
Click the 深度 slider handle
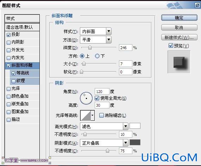coord(90,48)
